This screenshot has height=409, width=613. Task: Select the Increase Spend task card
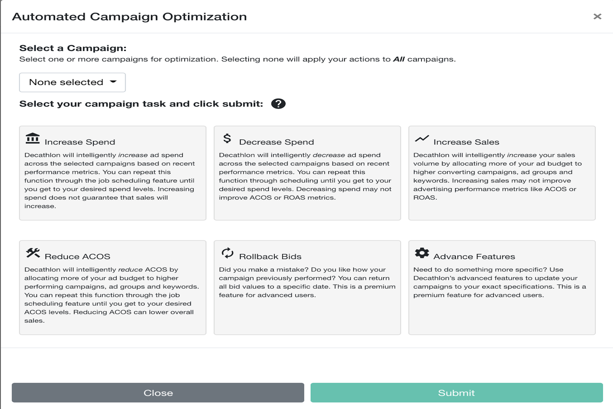click(113, 173)
